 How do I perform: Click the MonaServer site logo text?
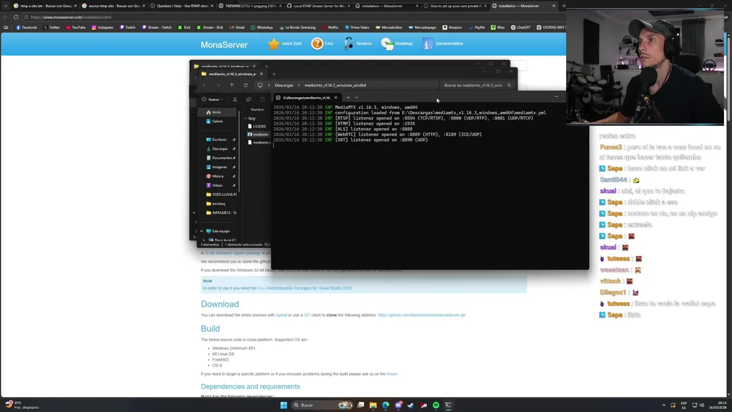point(224,45)
